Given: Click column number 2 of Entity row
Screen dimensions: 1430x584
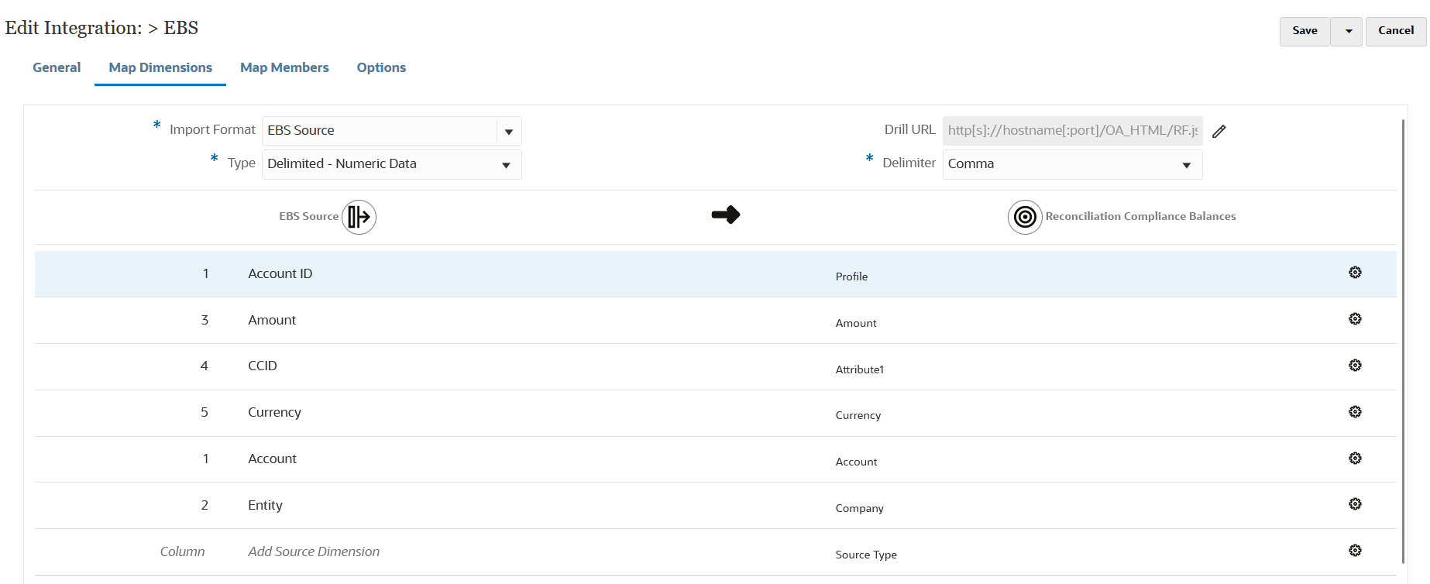Looking at the screenshot, I should pyautogui.click(x=205, y=505).
